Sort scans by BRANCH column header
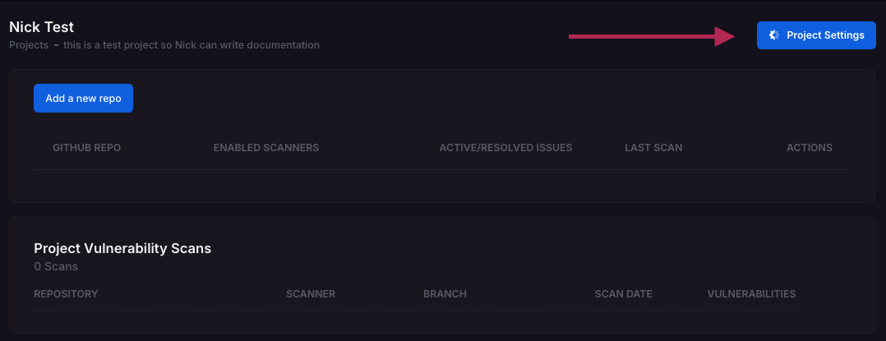This screenshot has width=886, height=341. point(445,294)
